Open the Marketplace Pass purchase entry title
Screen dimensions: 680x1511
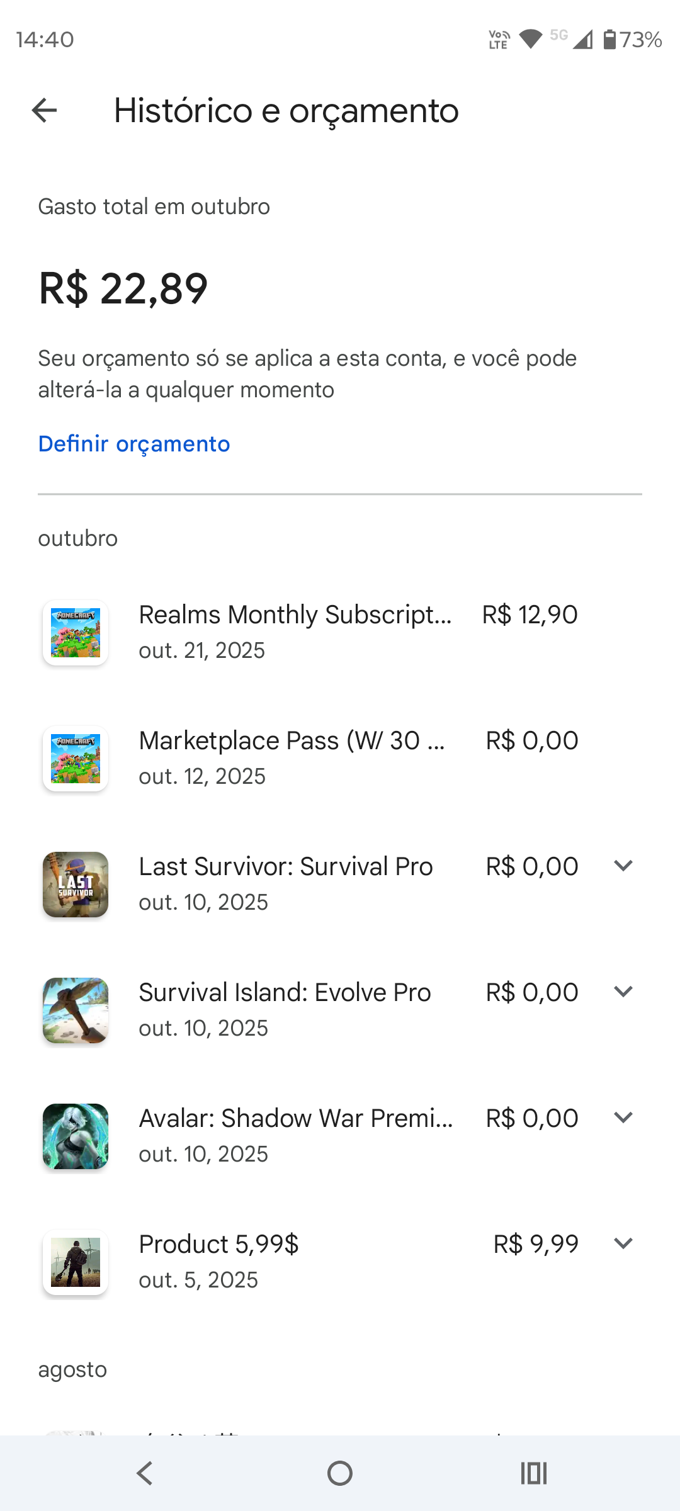[x=292, y=741]
